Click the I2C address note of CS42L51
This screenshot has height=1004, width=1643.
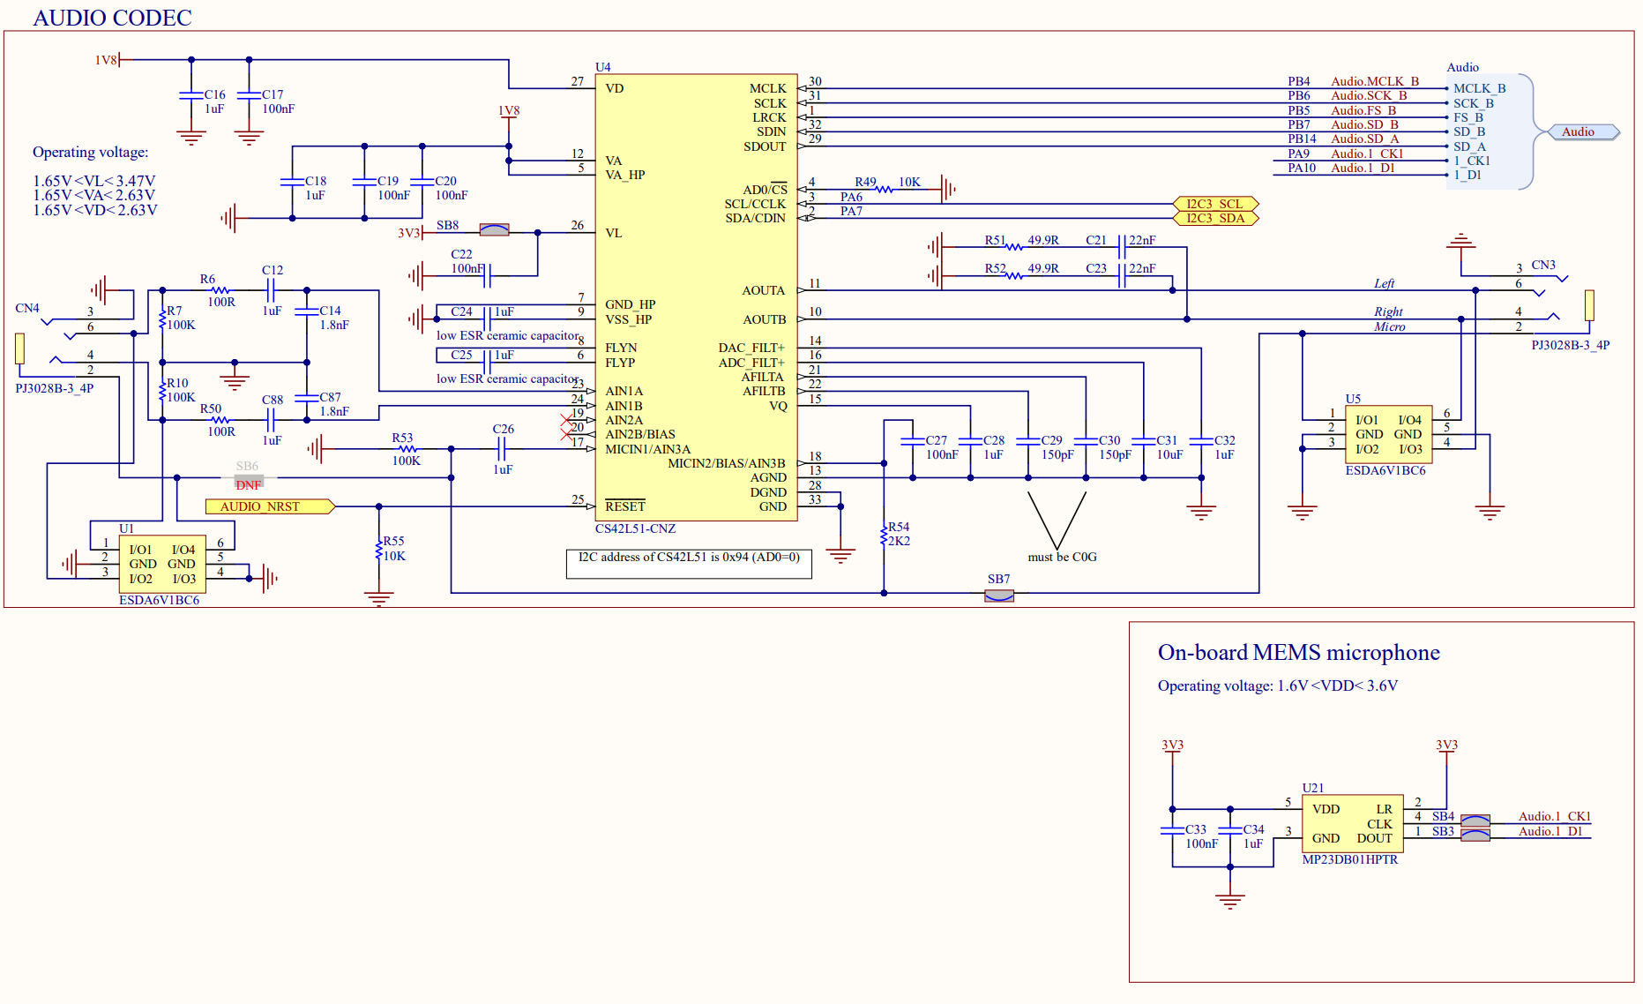tap(687, 558)
